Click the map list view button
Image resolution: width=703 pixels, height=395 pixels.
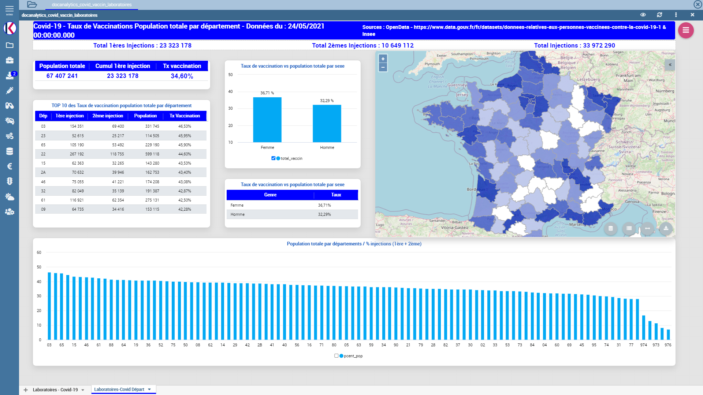pos(629,229)
